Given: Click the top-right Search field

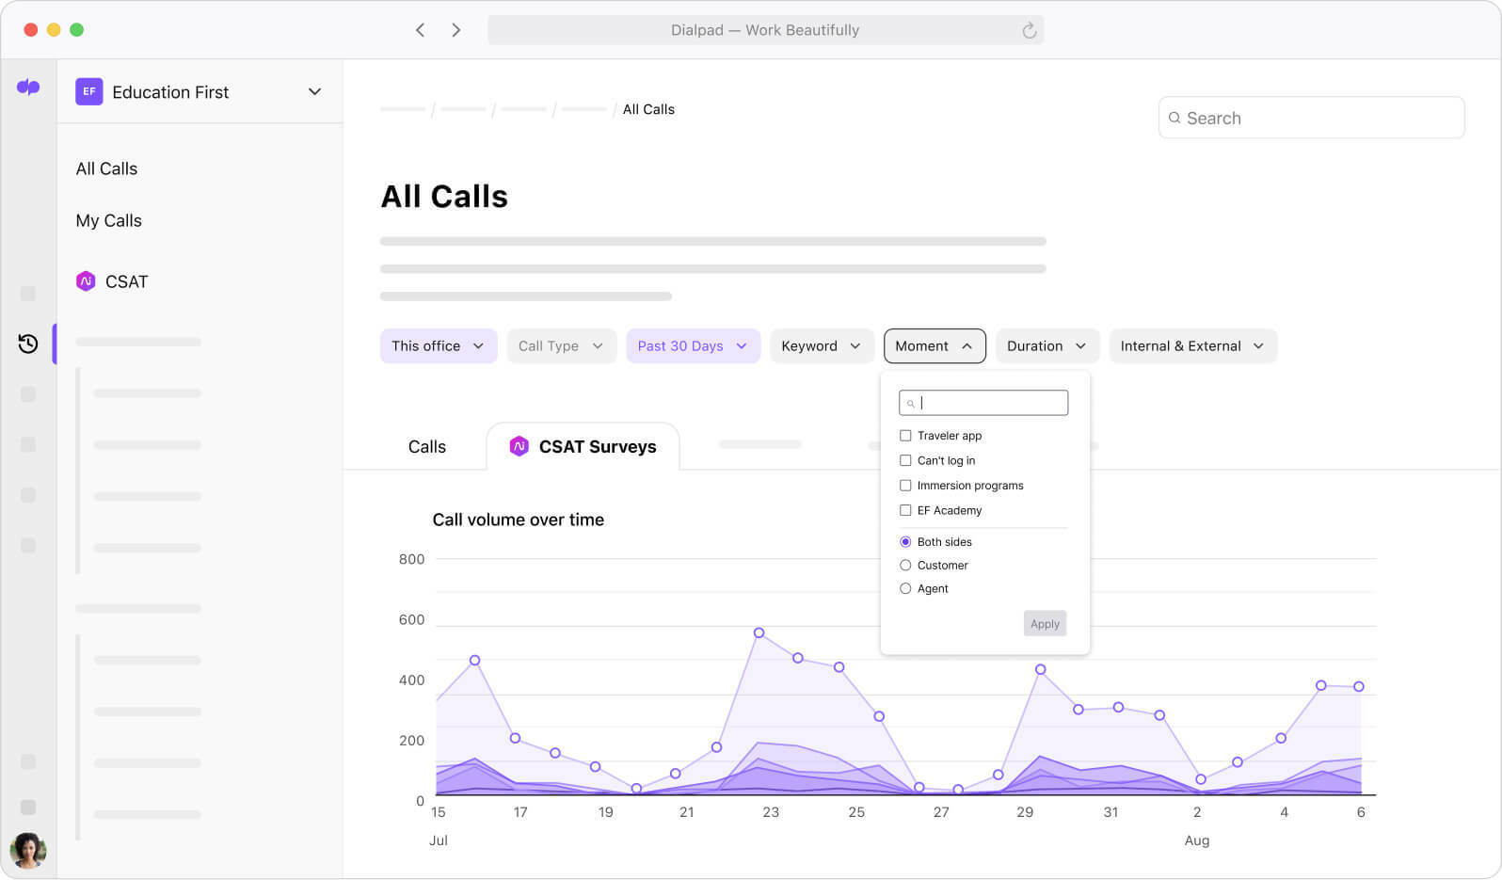Looking at the screenshot, I should (x=1311, y=118).
